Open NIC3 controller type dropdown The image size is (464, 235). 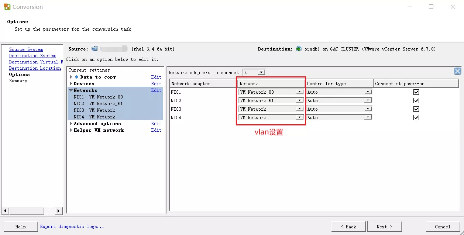pyautogui.click(x=368, y=109)
